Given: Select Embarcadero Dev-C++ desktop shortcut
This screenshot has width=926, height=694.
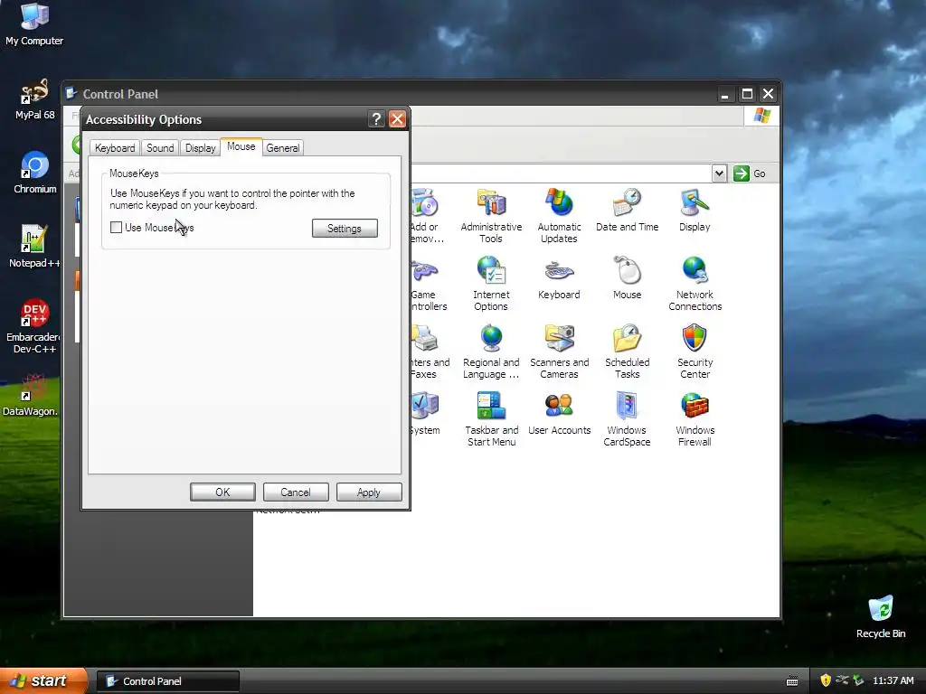Looking at the screenshot, I should click(33, 326).
